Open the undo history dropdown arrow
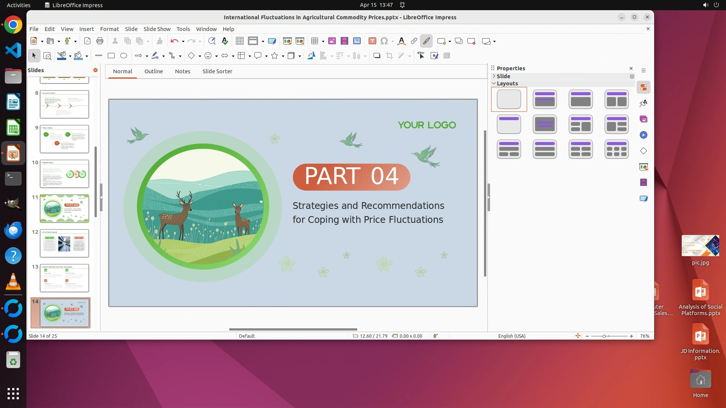726x408 pixels. 183,42
